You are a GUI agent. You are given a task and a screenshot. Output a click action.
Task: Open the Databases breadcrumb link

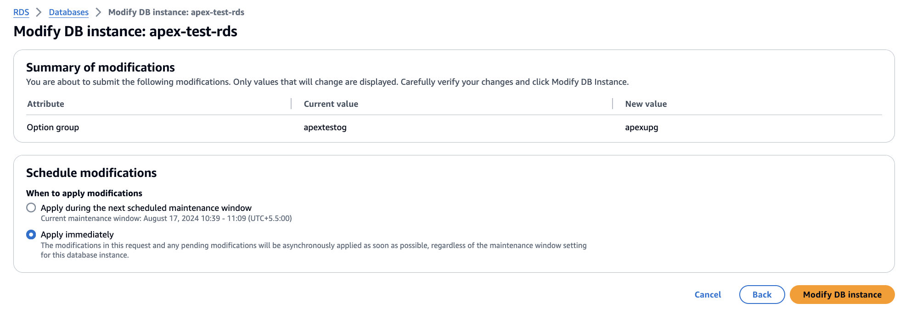[68, 12]
